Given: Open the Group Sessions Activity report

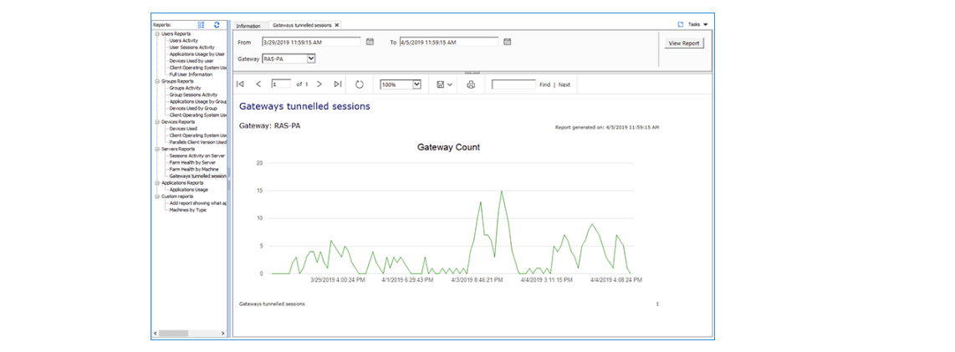Looking at the screenshot, I should tap(193, 95).
